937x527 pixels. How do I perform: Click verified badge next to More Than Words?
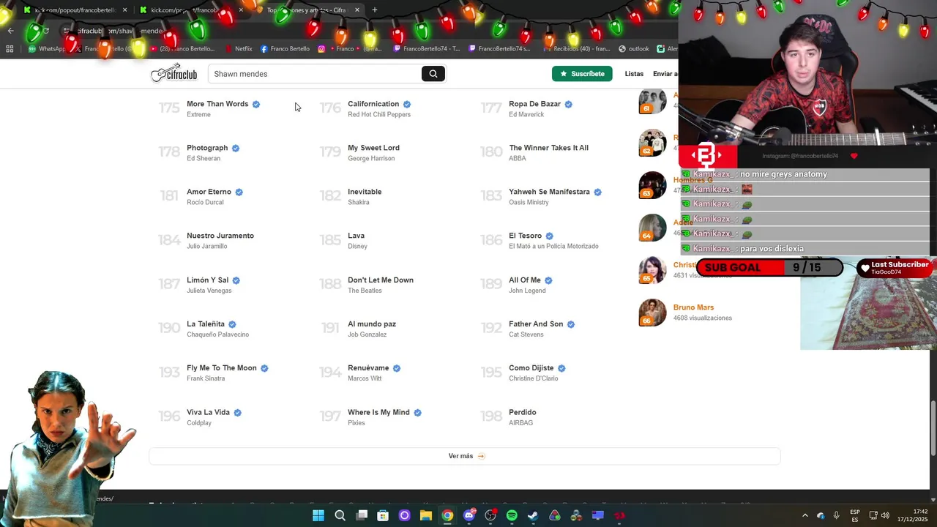256,104
